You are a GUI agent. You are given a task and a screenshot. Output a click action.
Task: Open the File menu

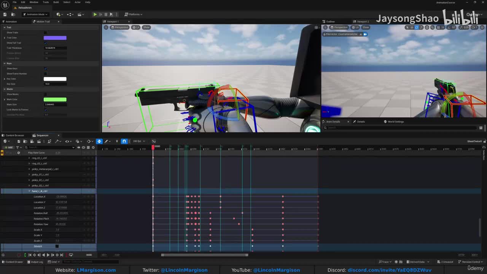tap(14, 2)
